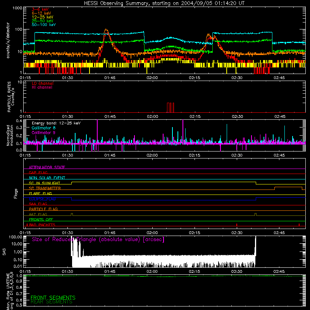This screenshot has height=310, width=310.
Task: Select the ECLIPSE FLAG label
Action: tap(42, 199)
